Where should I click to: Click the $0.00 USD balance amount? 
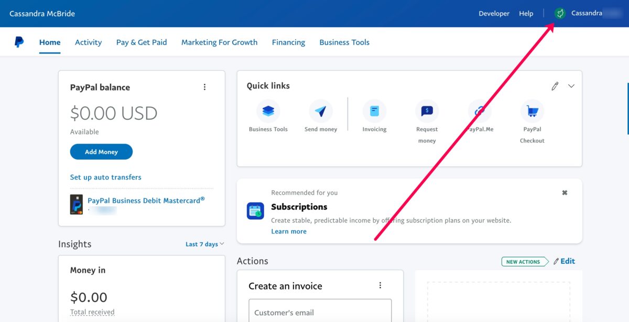point(114,113)
